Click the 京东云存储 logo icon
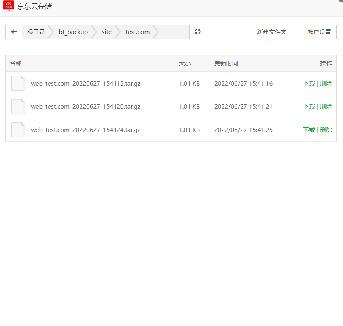This screenshot has width=343, height=326. [9, 6]
